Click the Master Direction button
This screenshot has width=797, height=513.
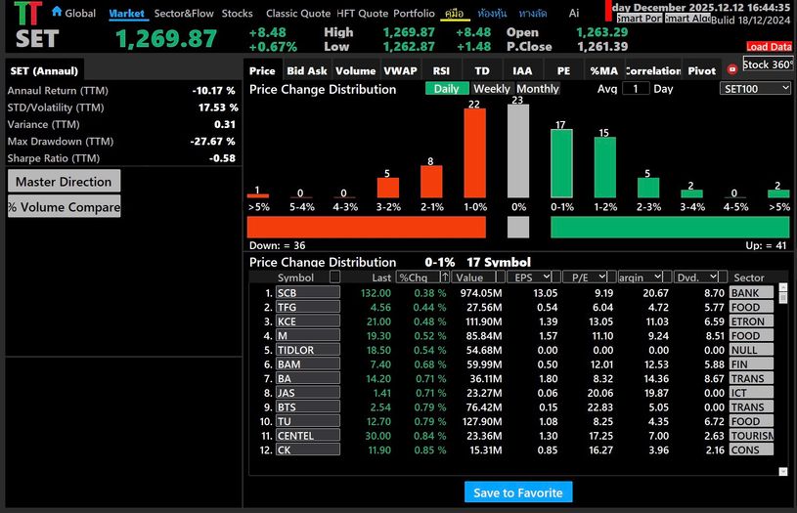pyautogui.click(x=64, y=182)
